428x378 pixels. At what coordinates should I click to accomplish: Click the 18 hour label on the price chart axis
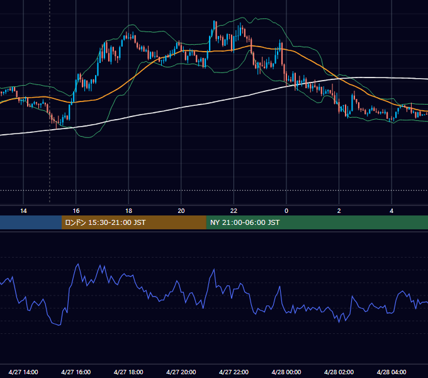tap(128, 211)
